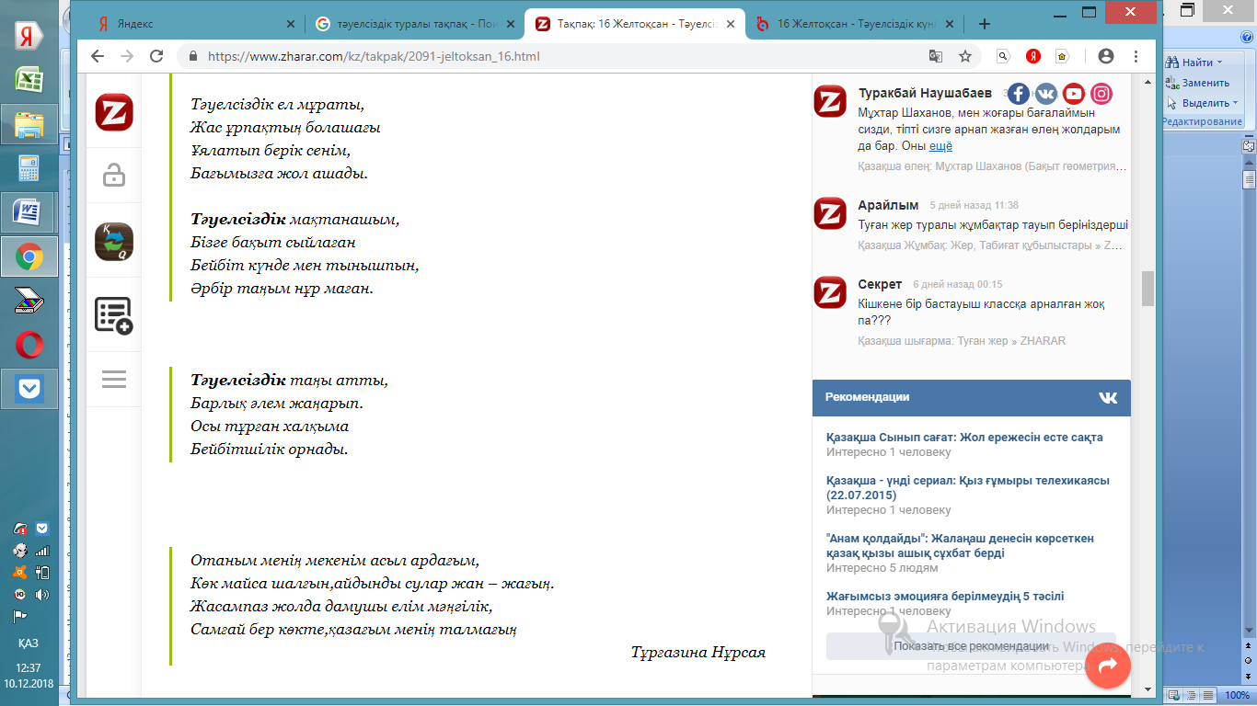Bookmark this page with the star icon
The height and width of the screenshot is (706, 1257).
(x=965, y=56)
